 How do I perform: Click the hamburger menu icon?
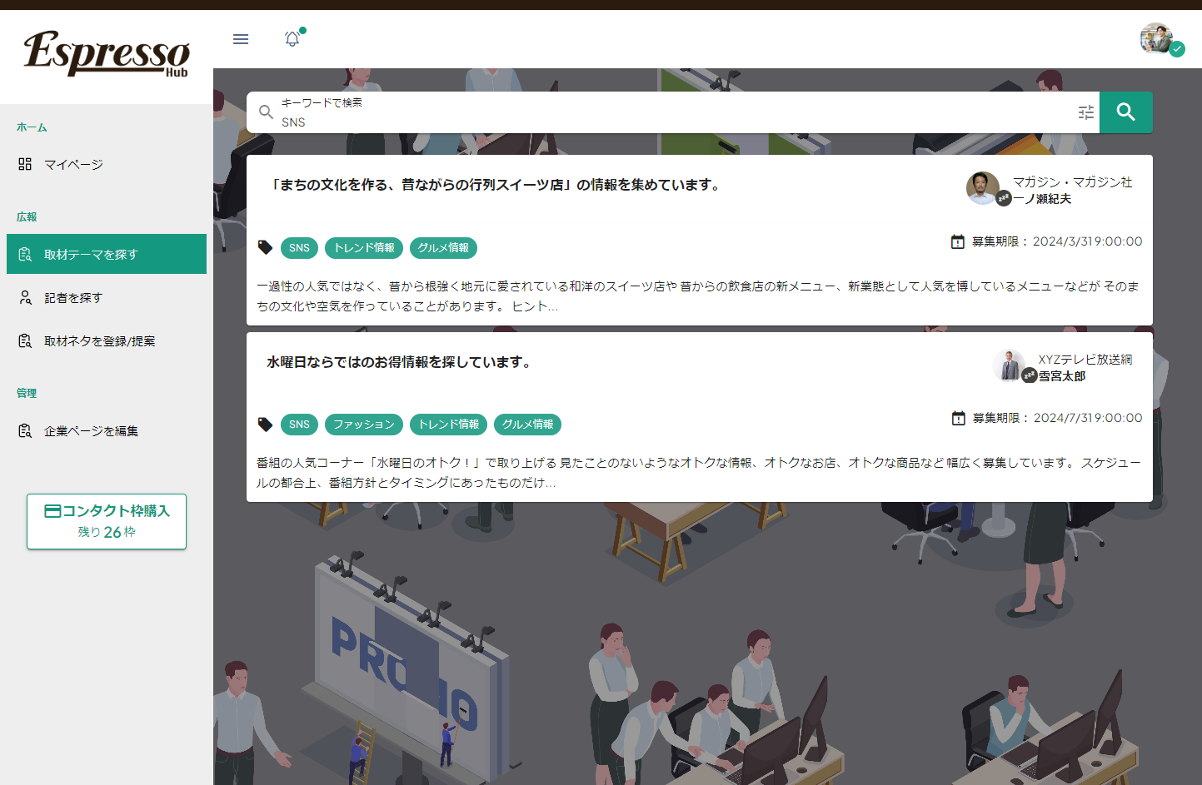tap(241, 39)
